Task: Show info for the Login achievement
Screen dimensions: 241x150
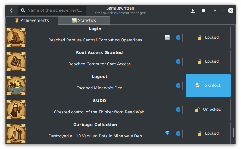Action: (x=178, y=37)
